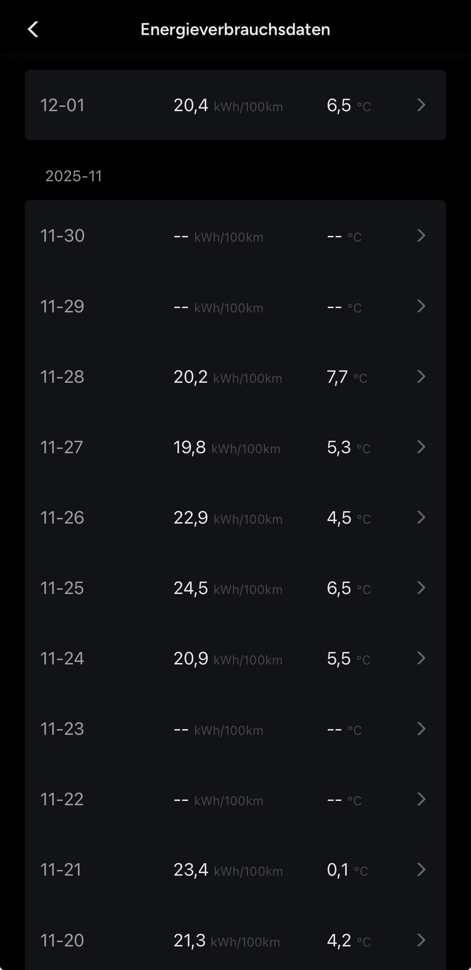
Task: Open the 11-21 date entry
Action: coord(61,870)
